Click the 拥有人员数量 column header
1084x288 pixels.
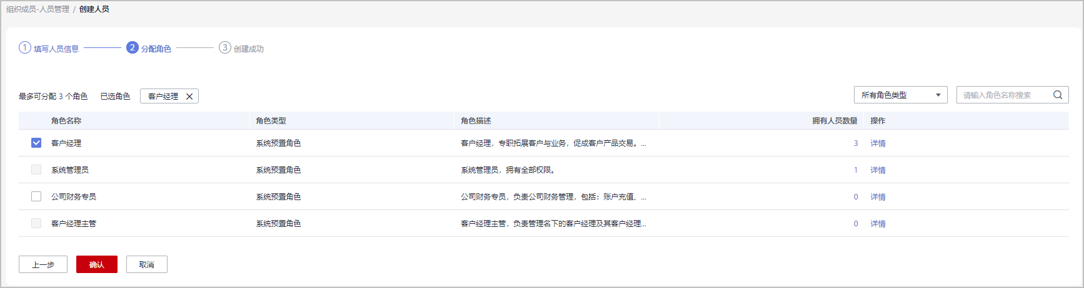coord(835,121)
